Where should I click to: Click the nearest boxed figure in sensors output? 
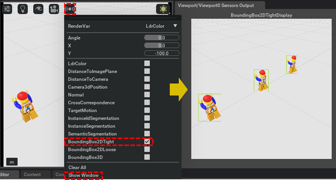pyautogui.click(x=210, y=108)
